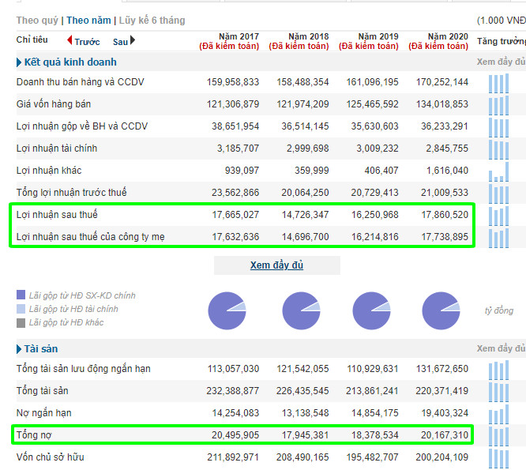Click the Lãi gộp từ HĐ khác swatch
The image size is (526, 470).
pos(21,323)
